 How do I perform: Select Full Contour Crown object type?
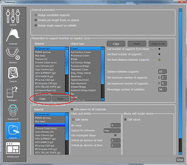(x=86, y=52)
